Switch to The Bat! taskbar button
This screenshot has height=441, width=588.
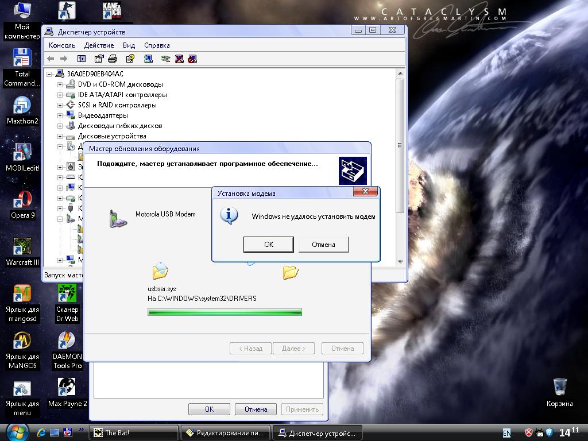[x=133, y=433]
